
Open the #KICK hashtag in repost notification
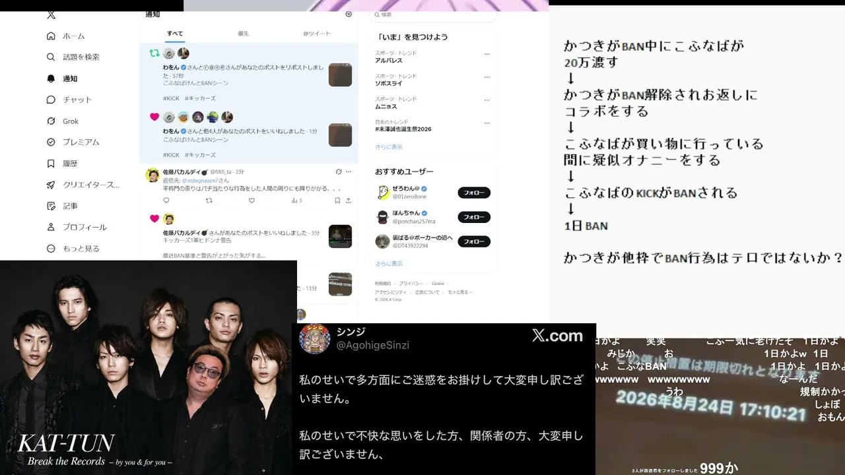[x=171, y=98]
